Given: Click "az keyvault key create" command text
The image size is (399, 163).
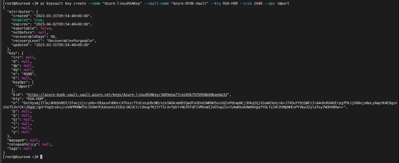Looking at the screenshot, I should click(63, 3).
